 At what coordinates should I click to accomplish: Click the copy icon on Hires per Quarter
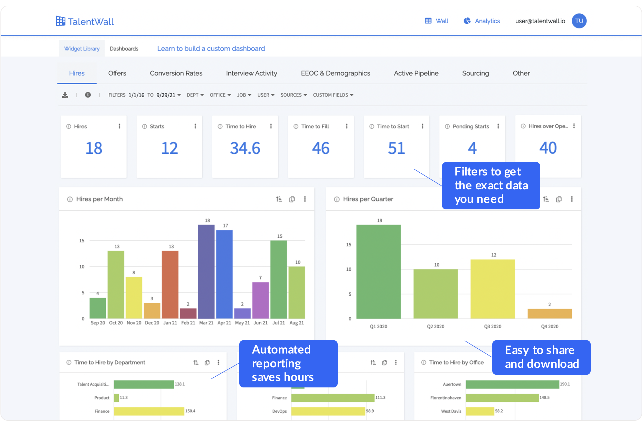point(559,199)
